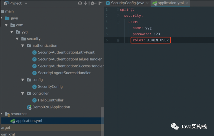
Task: Collapse the controller package
Action: click(23, 93)
